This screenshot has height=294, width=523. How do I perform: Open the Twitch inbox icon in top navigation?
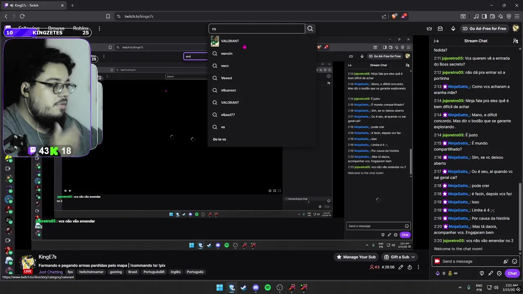click(x=440, y=29)
